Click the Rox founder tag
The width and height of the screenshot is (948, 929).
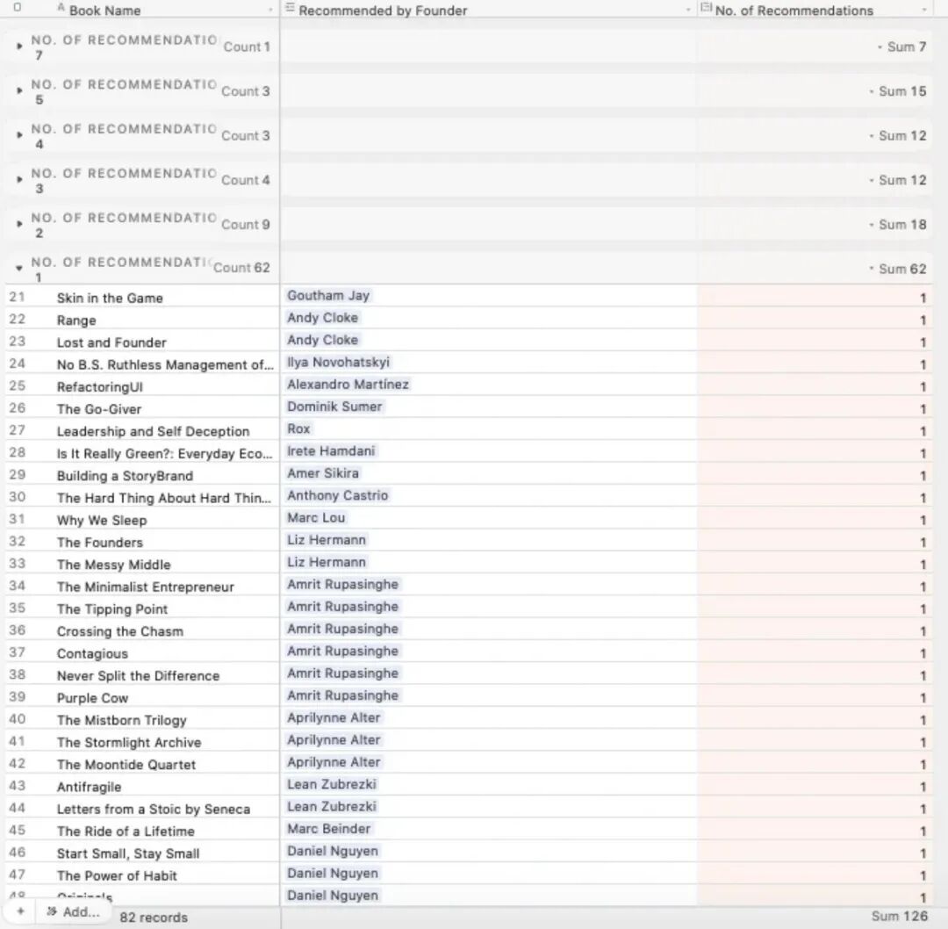tap(298, 428)
